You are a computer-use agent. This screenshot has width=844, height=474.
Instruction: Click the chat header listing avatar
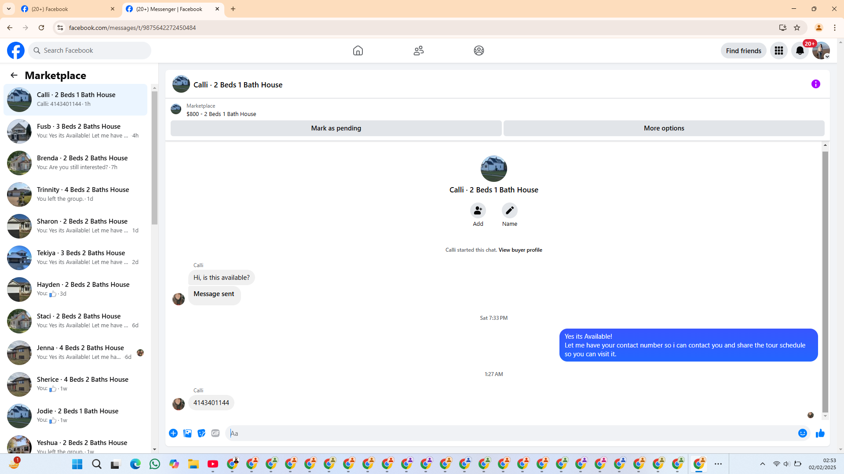181,84
